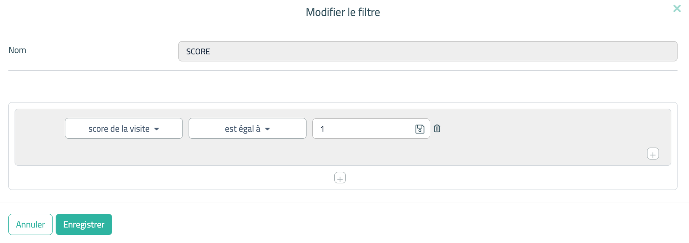The width and height of the screenshot is (689, 243).
Task: Focus the Nom field containing SCORE
Action: [428, 51]
